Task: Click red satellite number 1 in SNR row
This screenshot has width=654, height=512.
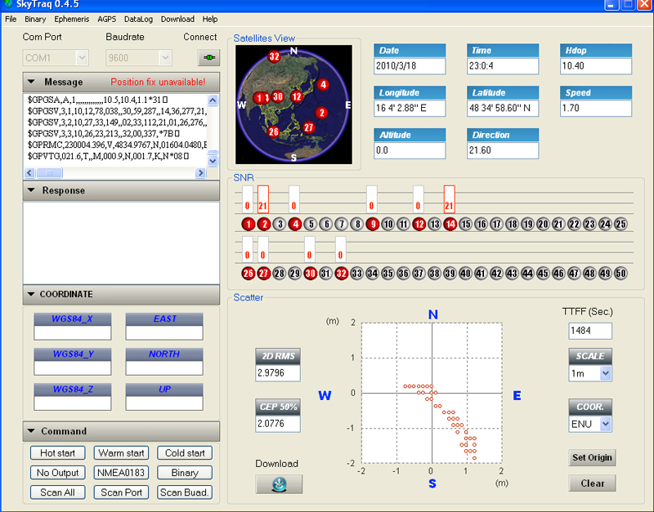Action: [249, 224]
